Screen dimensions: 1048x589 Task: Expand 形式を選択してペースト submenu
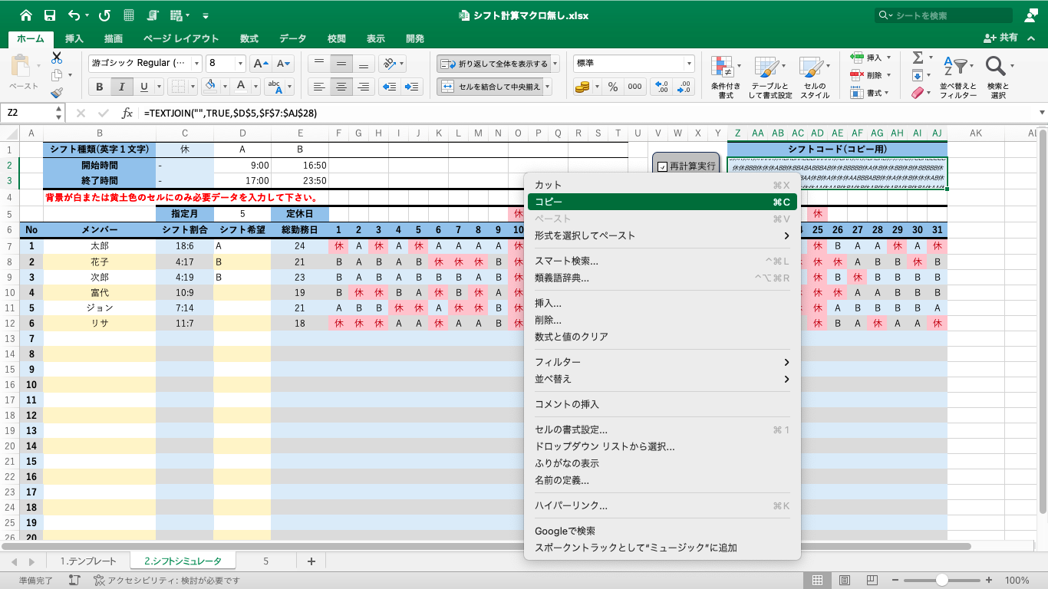pos(661,235)
